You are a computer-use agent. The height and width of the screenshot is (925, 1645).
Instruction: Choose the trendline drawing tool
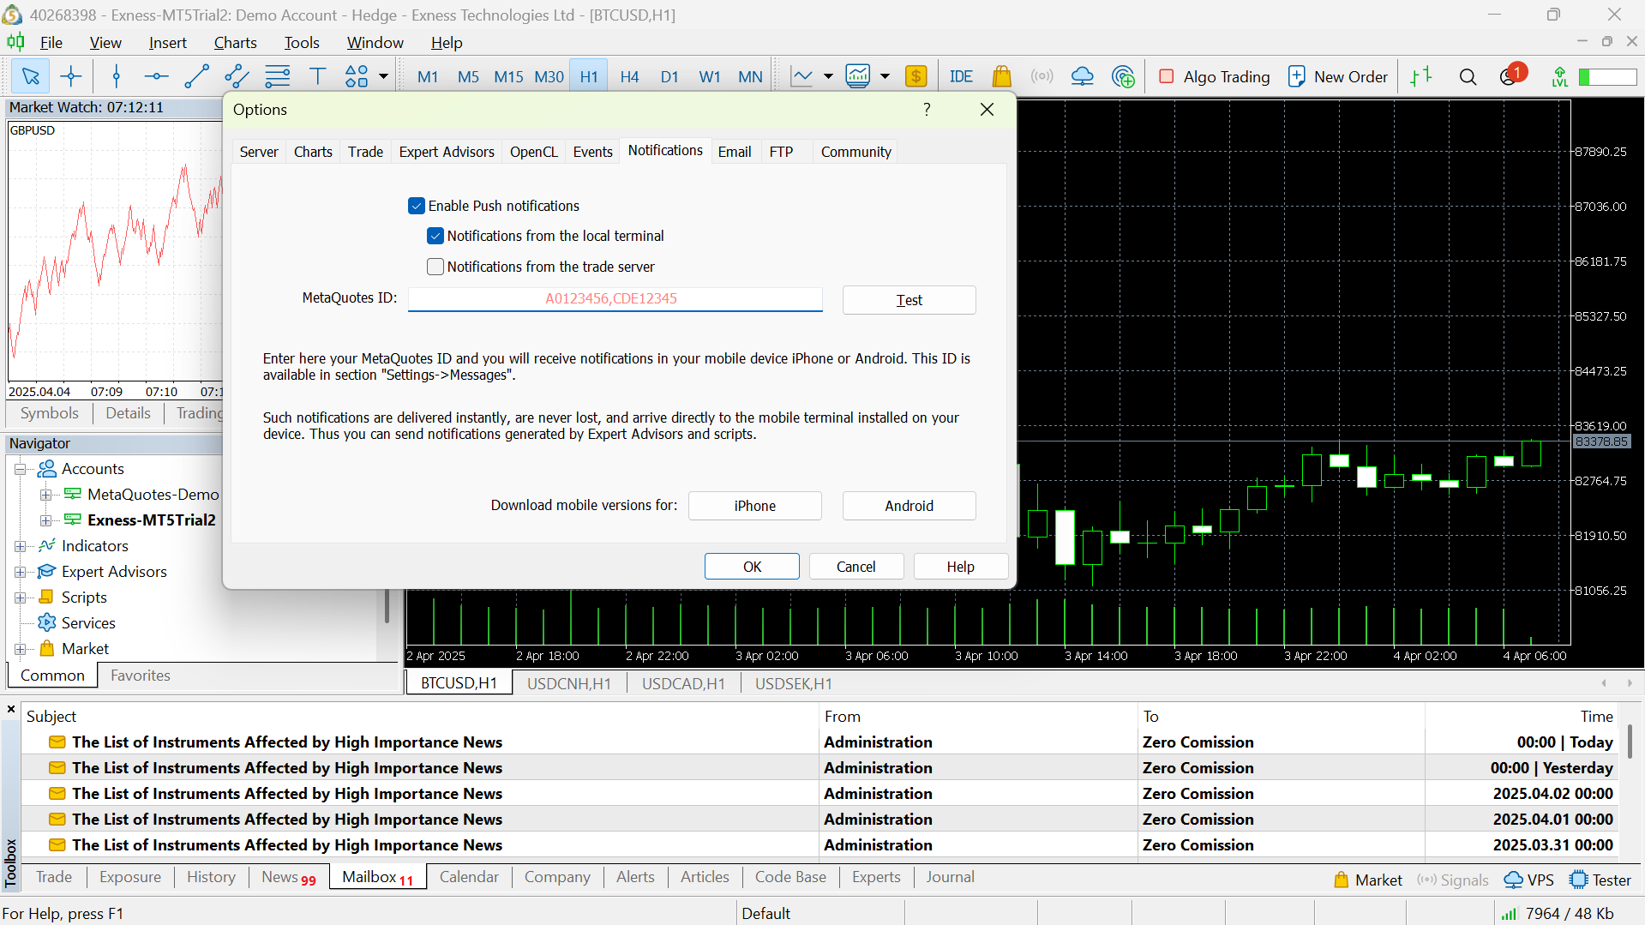196,76
